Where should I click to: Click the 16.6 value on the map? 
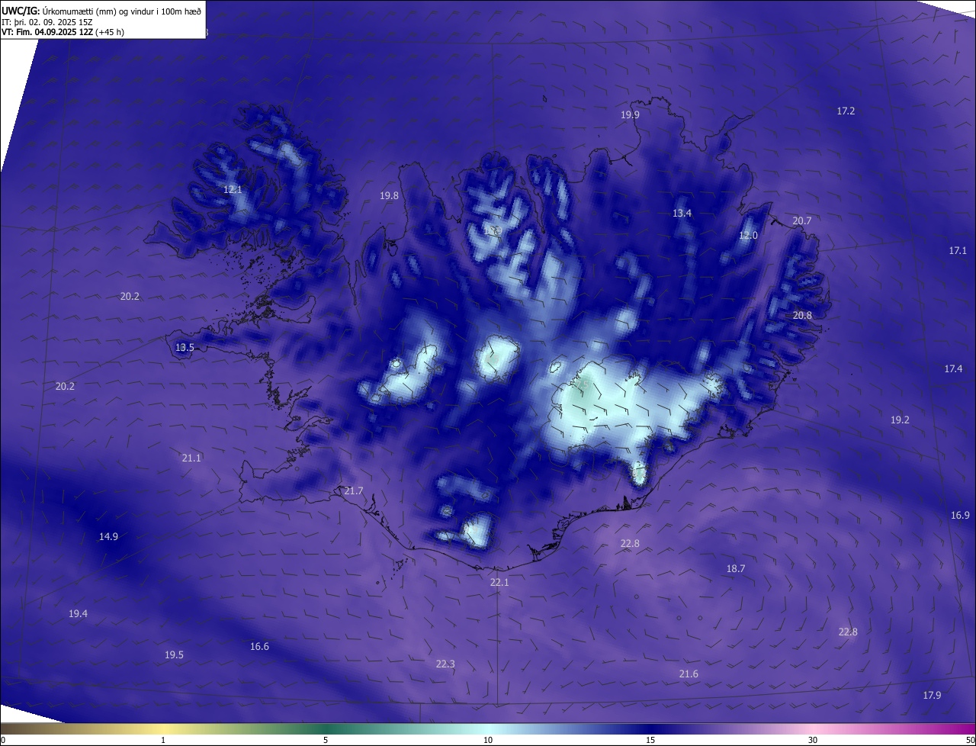pos(259,646)
